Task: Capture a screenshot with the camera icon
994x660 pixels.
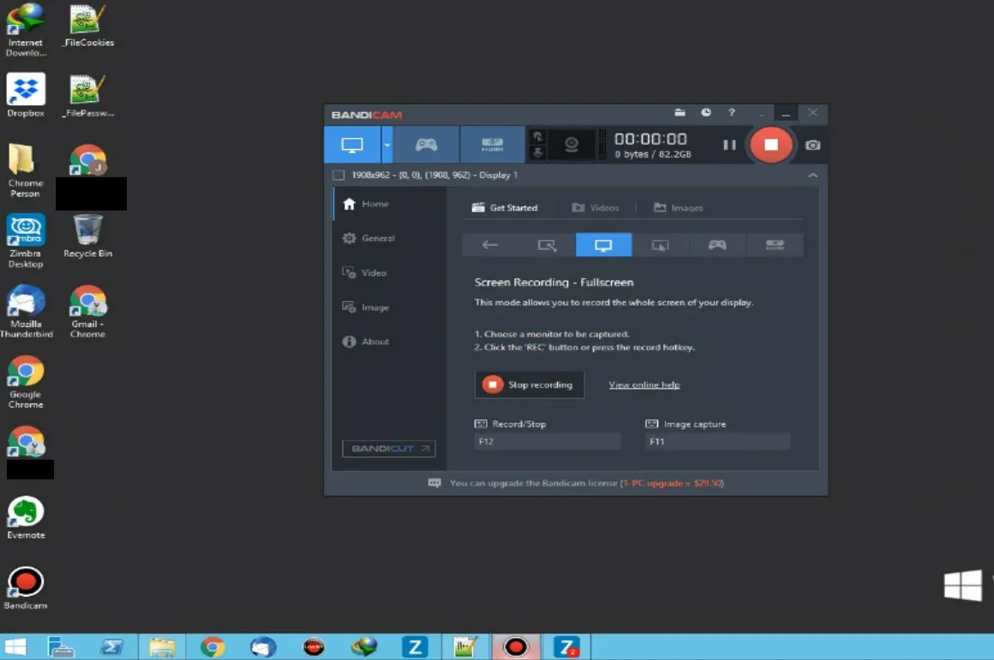Action: (x=812, y=145)
